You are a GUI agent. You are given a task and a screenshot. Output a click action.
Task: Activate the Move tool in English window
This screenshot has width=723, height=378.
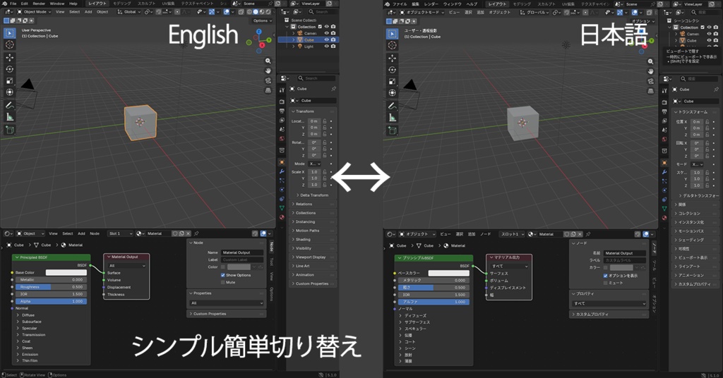(9, 58)
